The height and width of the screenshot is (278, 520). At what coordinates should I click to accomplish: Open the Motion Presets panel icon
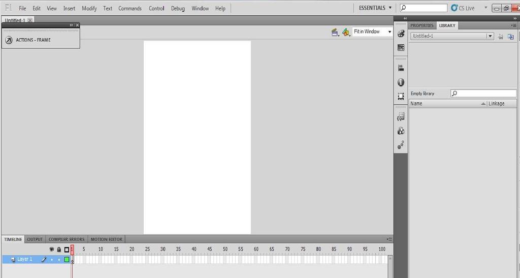(x=401, y=145)
